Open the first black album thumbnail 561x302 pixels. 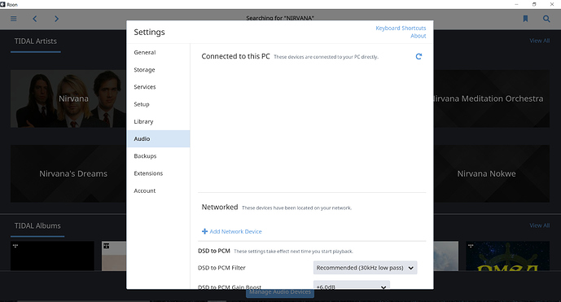(52, 256)
